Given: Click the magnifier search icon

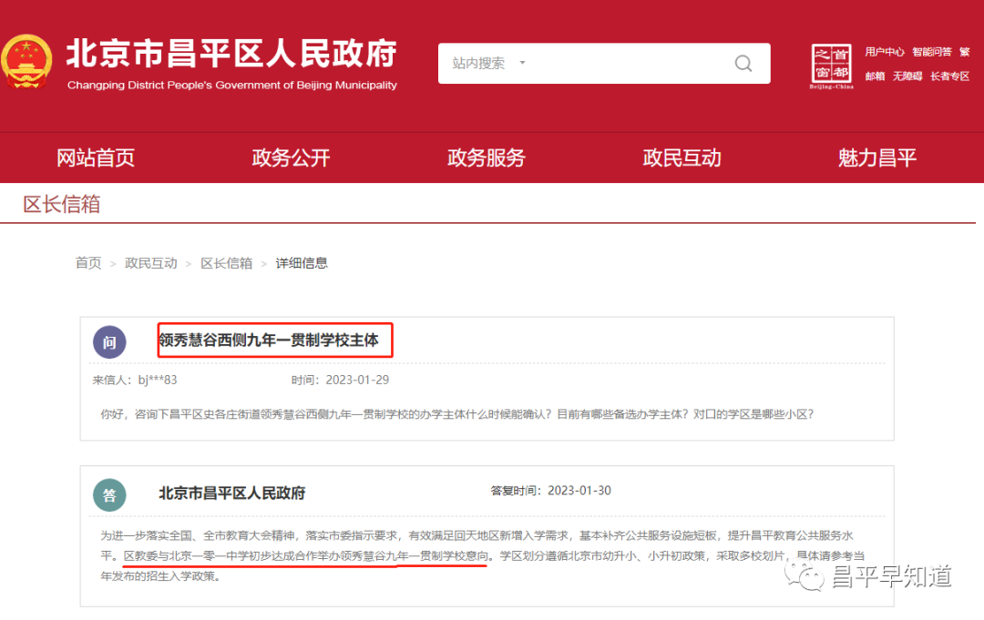Looking at the screenshot, I should 743,64.
